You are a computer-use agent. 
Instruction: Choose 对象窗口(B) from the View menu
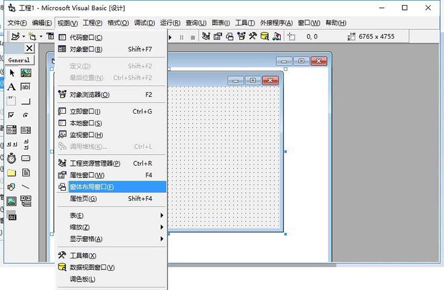pos(112,49)
